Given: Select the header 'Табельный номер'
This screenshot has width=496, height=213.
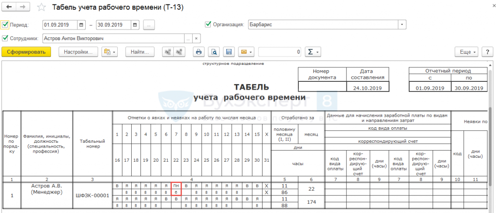Looking at the screenshot, I should tap(93, 144).
